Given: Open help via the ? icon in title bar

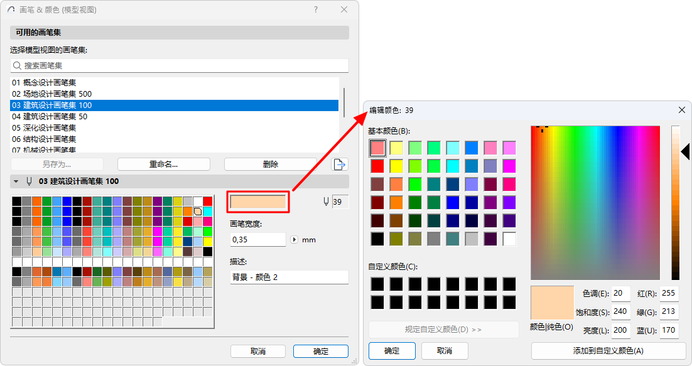Looking at the screenshot, I should point(315,9).
